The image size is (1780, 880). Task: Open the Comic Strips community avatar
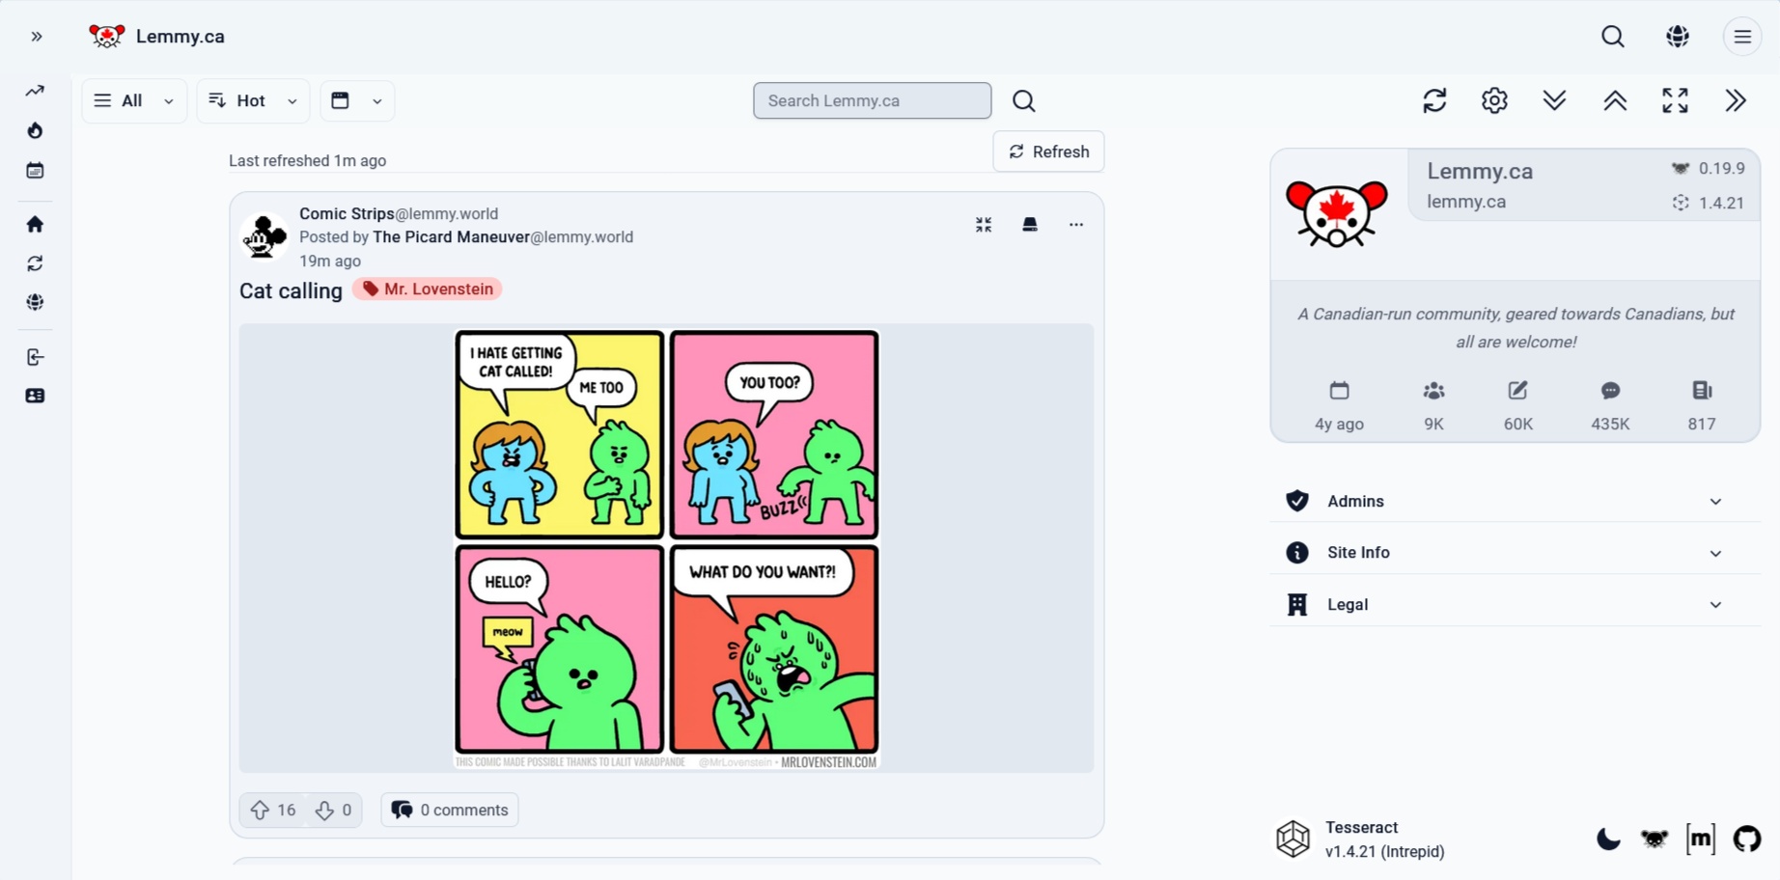tap(264, 236)
